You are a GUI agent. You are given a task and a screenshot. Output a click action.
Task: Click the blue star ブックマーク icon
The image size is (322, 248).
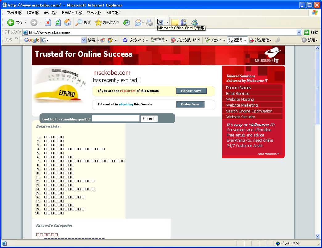pos(125,40)
